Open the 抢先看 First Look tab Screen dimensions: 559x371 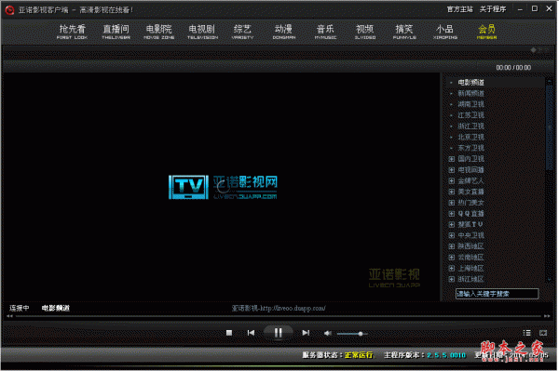pos(72,32)
